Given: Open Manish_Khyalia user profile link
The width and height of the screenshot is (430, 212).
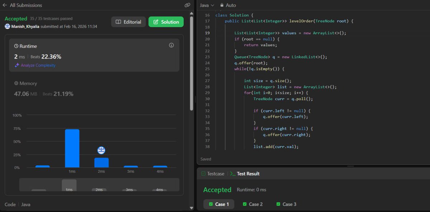Looking at the screenshot, I should [25, 26].
